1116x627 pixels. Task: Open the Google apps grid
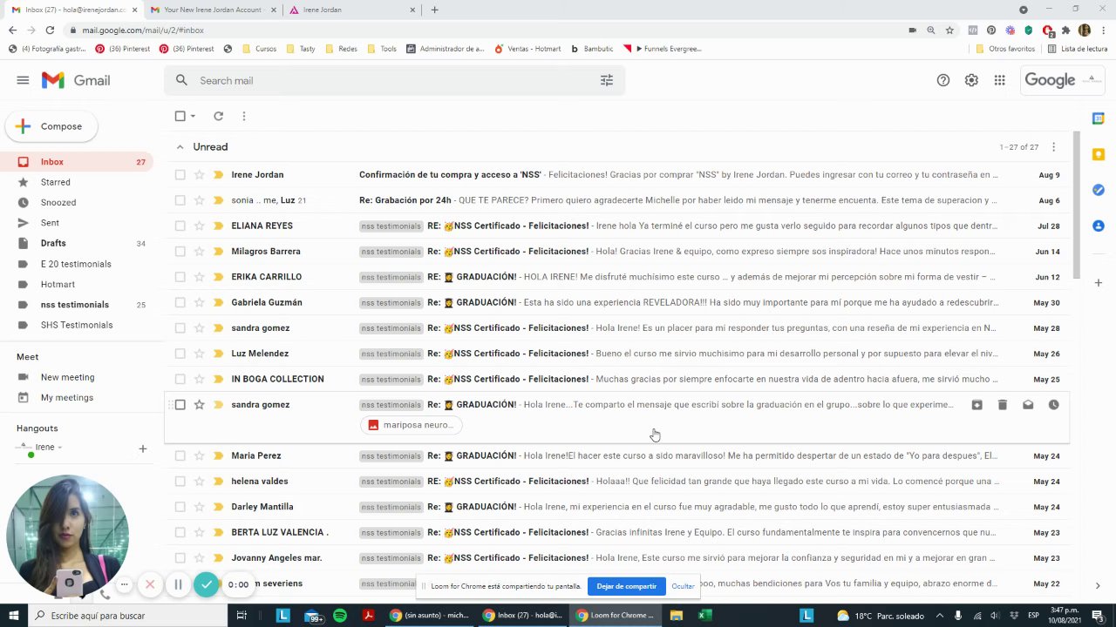[999, 80]
